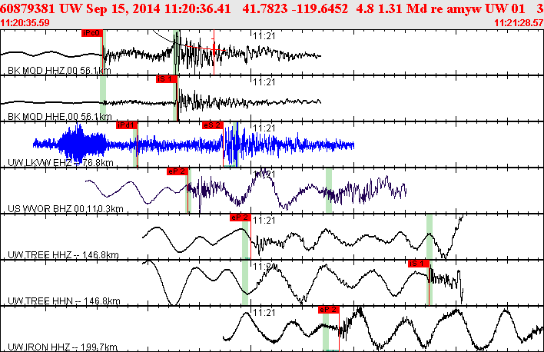Image resolution: width=544 pixels, height=352 pixels.
Task: Select the eP 2 pick on TREE HHZ
Action: coord(240,218)
